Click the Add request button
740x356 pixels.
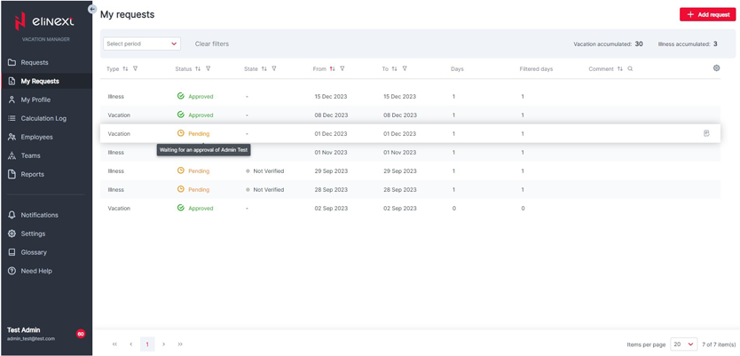point(707,14)
